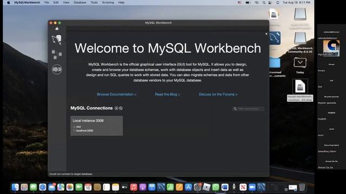Click the Spotlight search icon in menu bar
346x194 pixels.
pyautogui.click(x=264, y=3)
